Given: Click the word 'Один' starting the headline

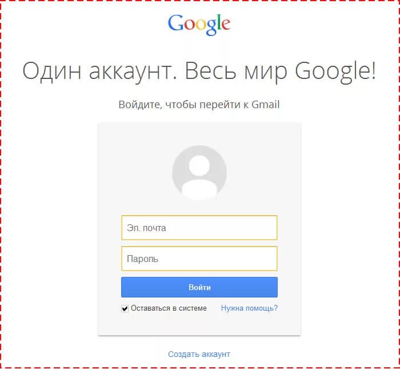Looking at the screenshot, I should [52, 72].
